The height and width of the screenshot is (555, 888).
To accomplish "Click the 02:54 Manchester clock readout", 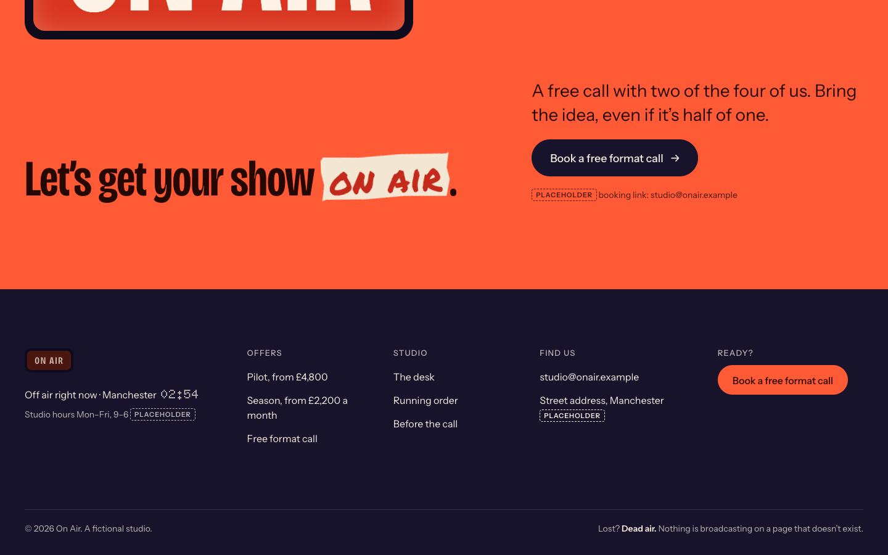I will 179,394.
